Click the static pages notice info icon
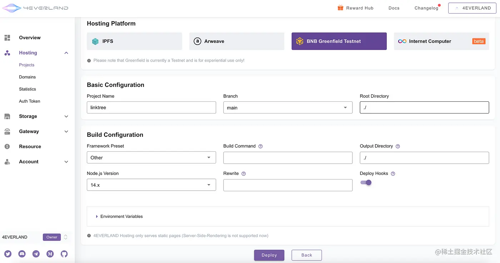This screenshot has width=500, height=263. [89, 236]
